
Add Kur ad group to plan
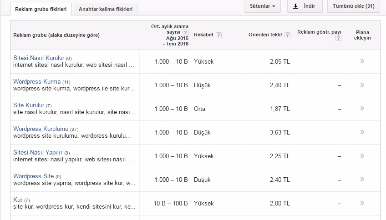click(362, 203)
